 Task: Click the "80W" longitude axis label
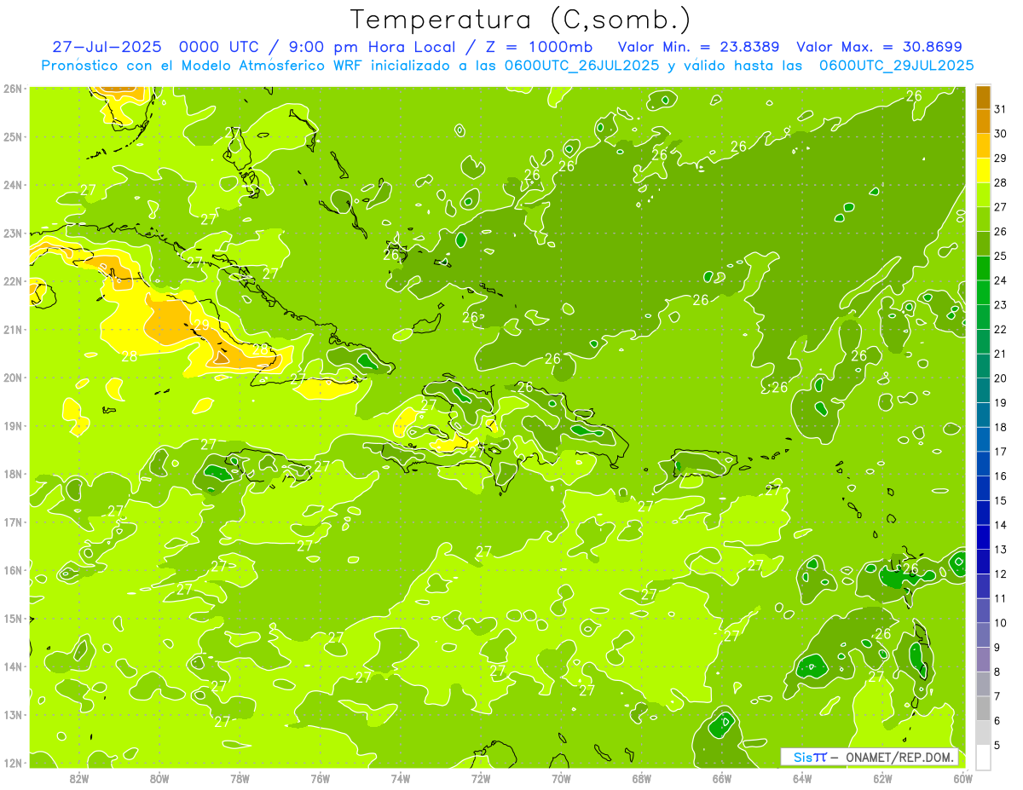tap(159, 778)
